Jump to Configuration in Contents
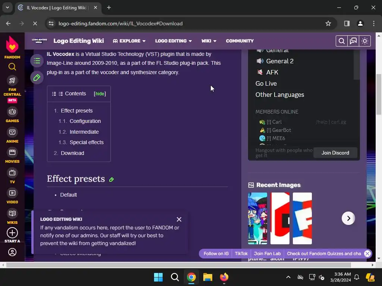This screenshot has height=286, width=382. click(85, 121)
